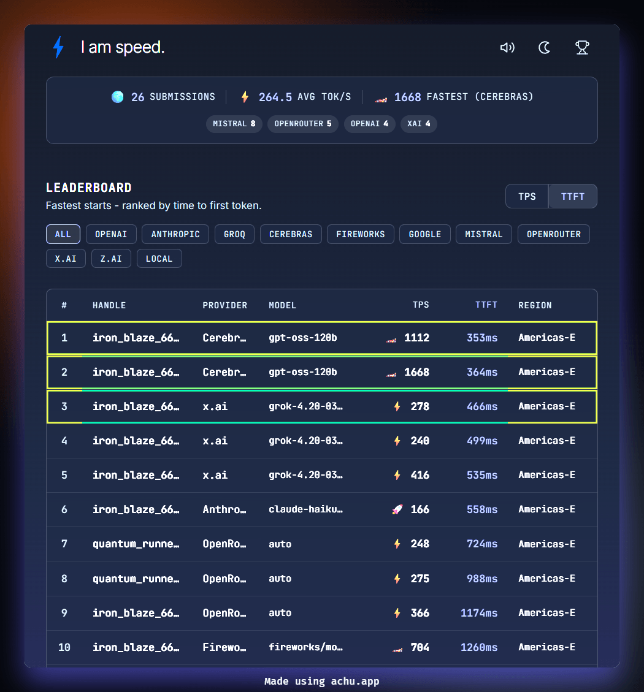Select the 535ms TTFT value

click(482, 475)
